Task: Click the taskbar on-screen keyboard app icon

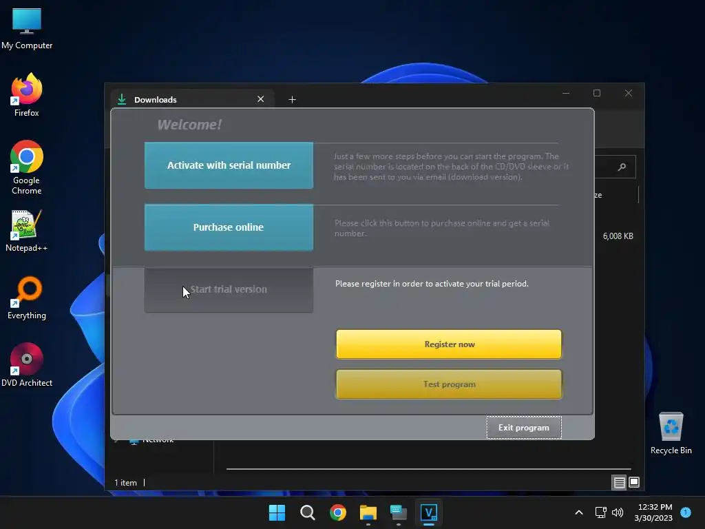Action: (x=399, y=512)
